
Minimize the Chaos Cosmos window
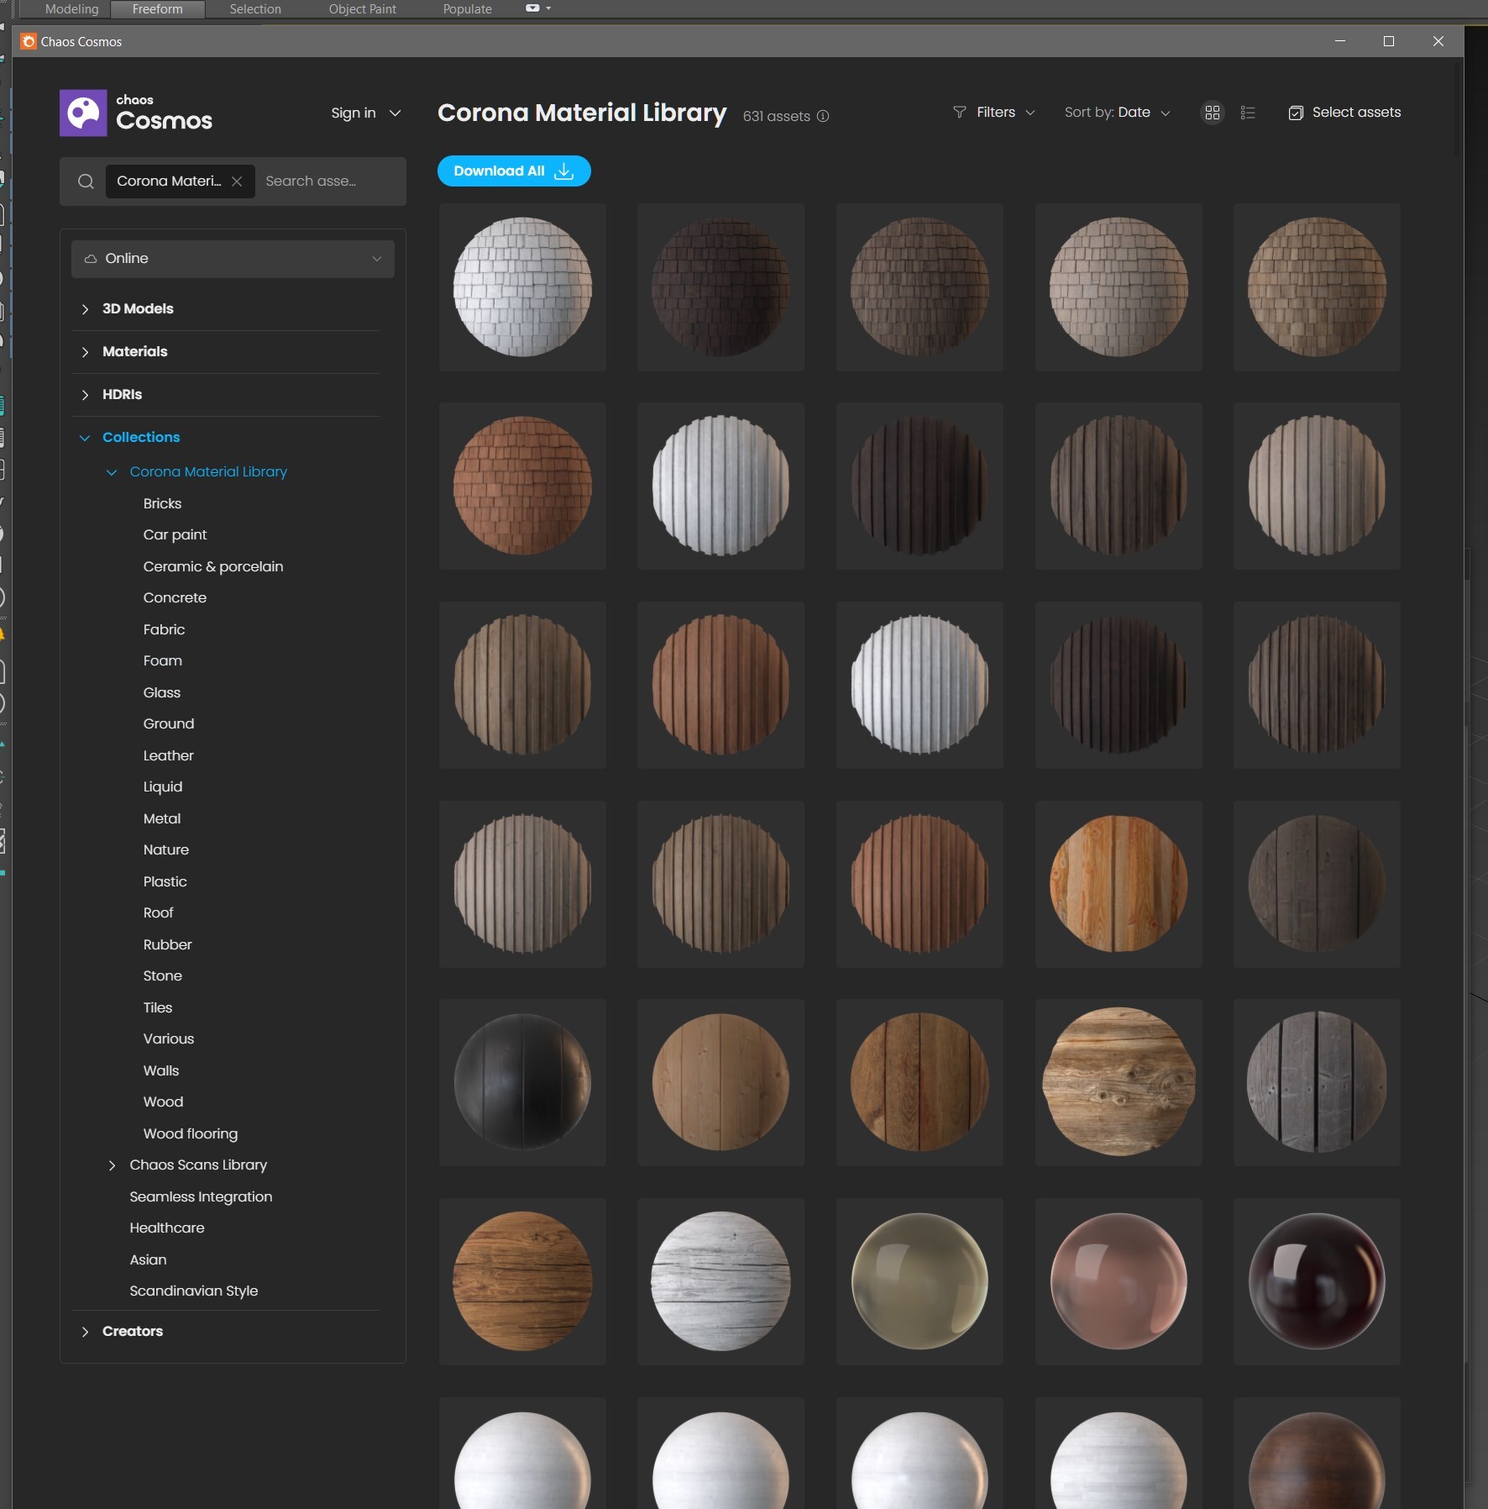(1340, 41)
